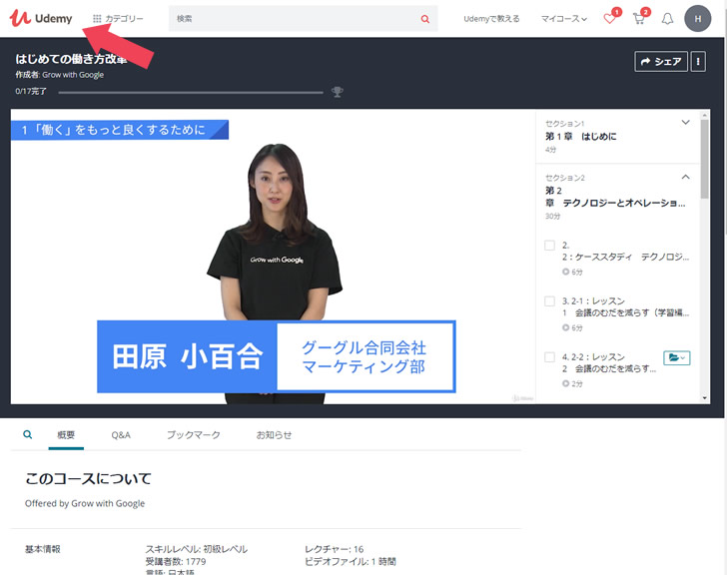Viewport: 727px width, 575px height.
Task: Click the このコースについて heading
Action: click(88, 478)
